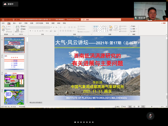168x126 pixels.
Task: Click the Paste clipboard icon in ribbon
Action: point(3,27)
